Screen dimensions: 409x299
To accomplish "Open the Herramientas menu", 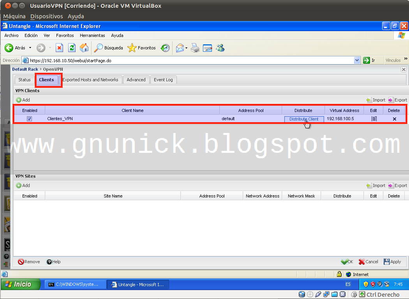I will [92, 35].
